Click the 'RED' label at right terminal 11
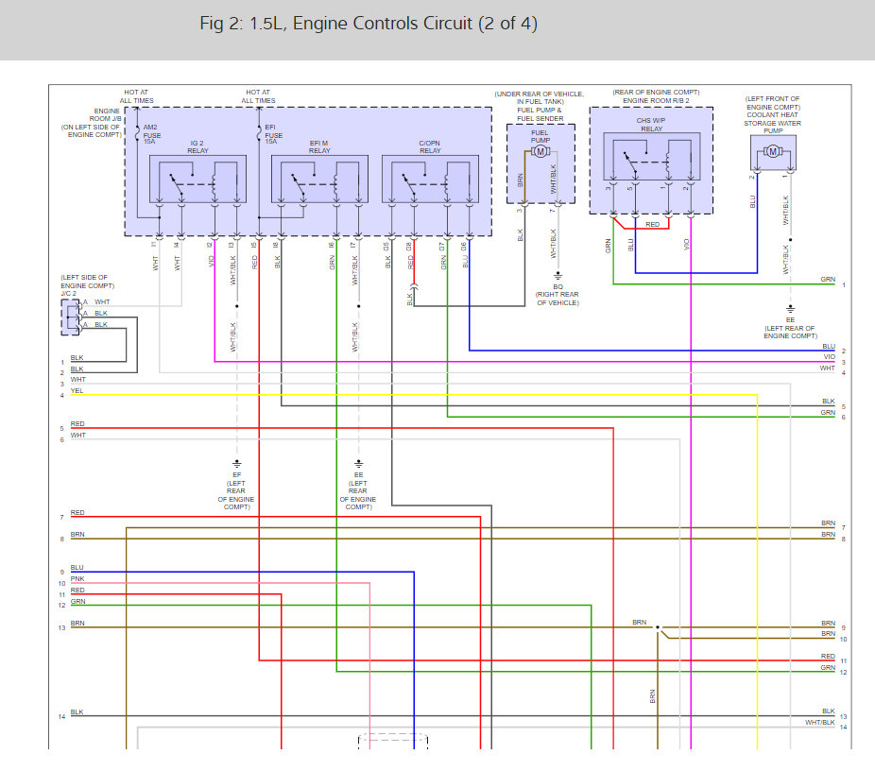 click(x=828, y=656)
